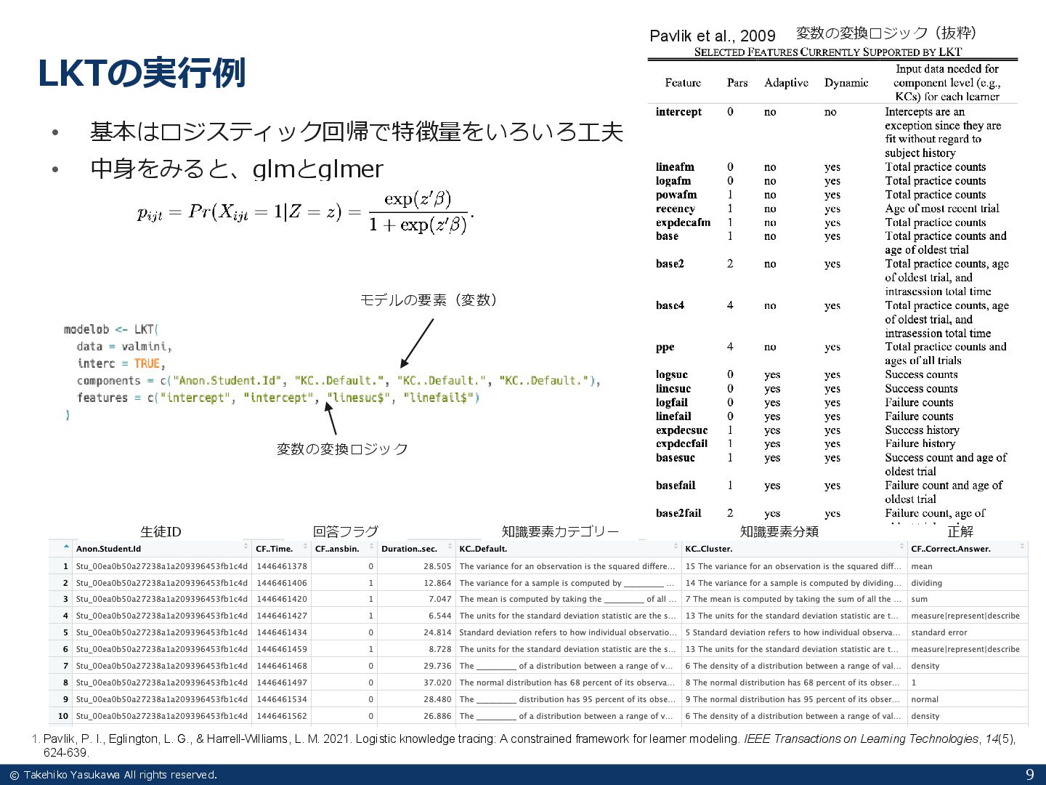The height and width of the screenshot is (785, 1046).
Task: Select the Duration value 12.864
Action: (437, 583)
